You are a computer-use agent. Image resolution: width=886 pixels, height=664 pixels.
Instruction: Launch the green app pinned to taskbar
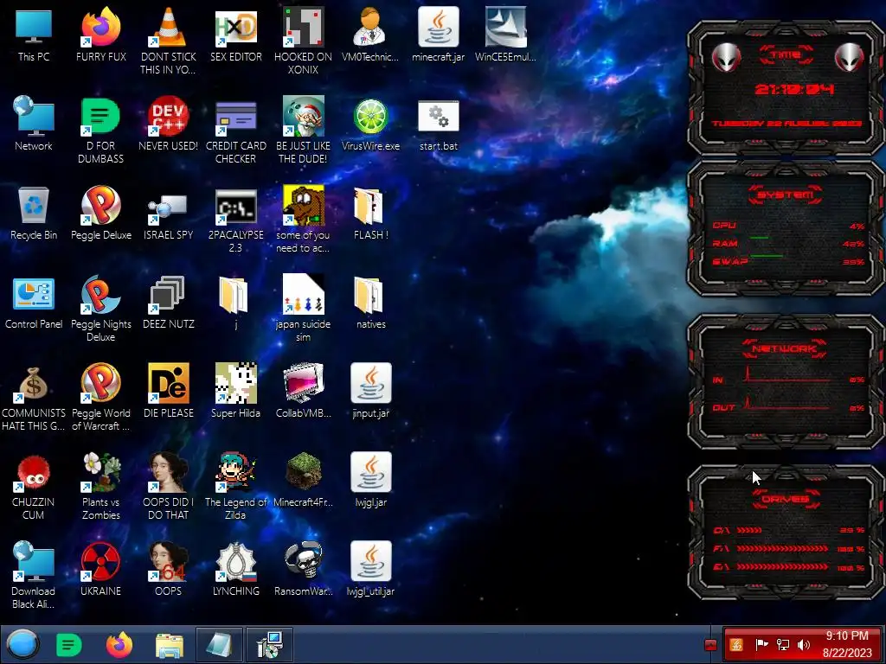pyautogui.click(x=69, y=644)
